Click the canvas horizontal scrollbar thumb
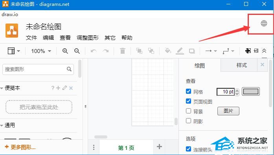The image size is (274, 155). pos(101,137)
